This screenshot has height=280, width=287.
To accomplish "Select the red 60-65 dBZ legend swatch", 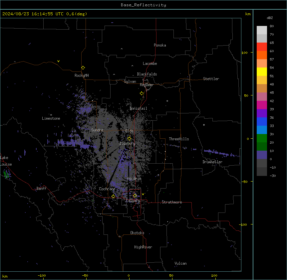I will point(262,47).
